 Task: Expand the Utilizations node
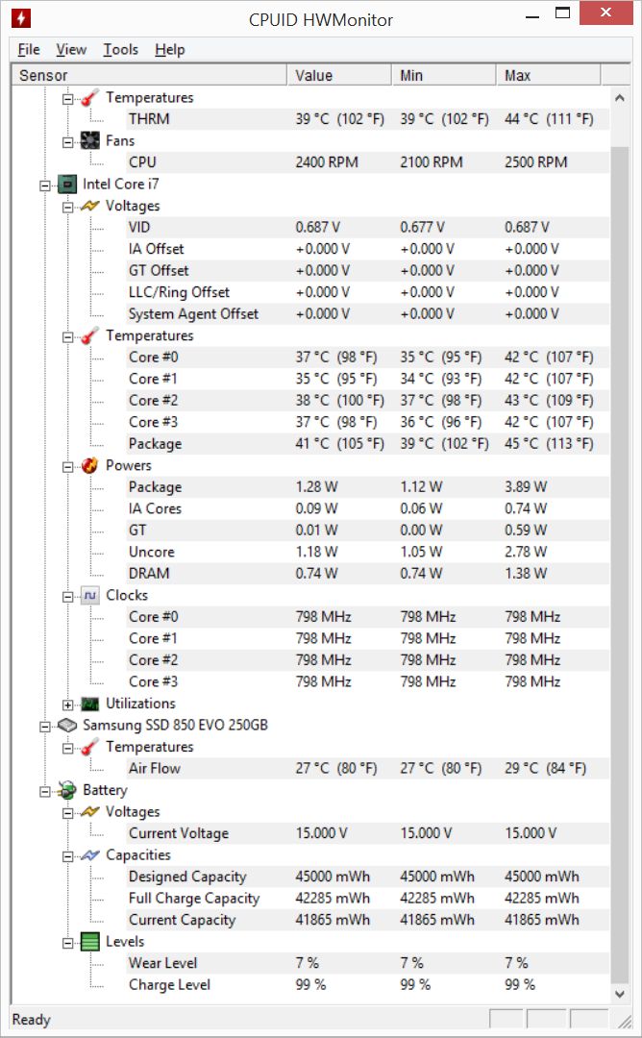click(67, 704)
